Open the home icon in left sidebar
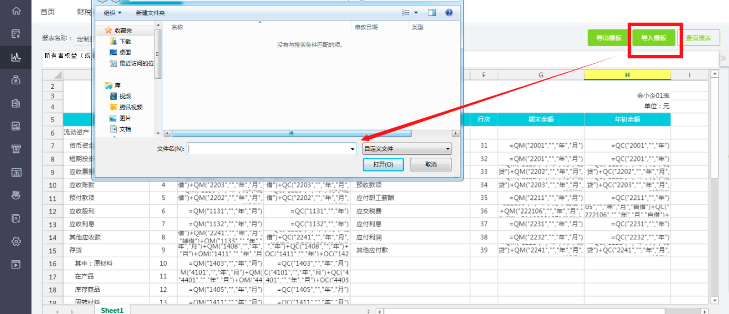This screenshot has height=314, width=729. [x=16, y=11]
